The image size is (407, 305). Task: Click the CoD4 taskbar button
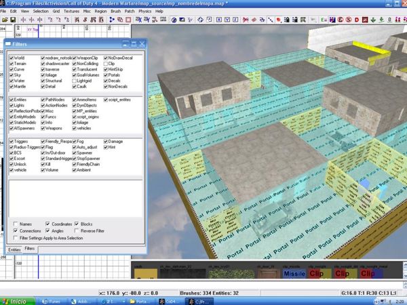(x=170, y=302)
